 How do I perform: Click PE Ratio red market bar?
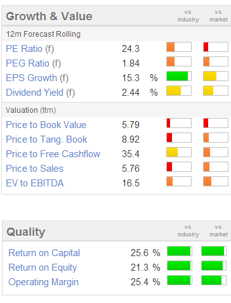[x=216, y=47]
